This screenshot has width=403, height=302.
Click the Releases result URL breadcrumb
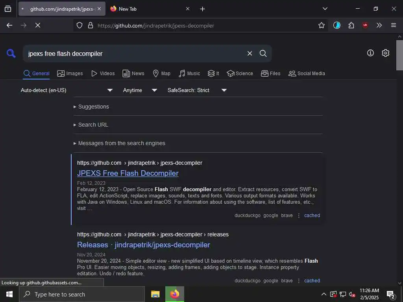(x=153, y=234)
